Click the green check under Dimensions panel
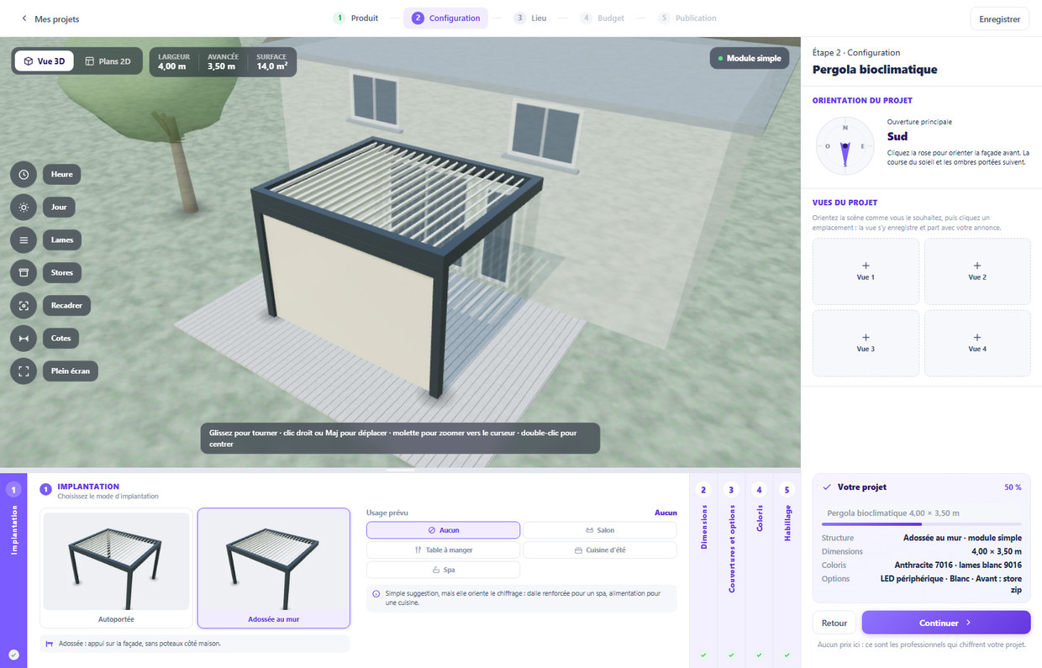This screenshot has width=1042, height=668. click(703, 655)
